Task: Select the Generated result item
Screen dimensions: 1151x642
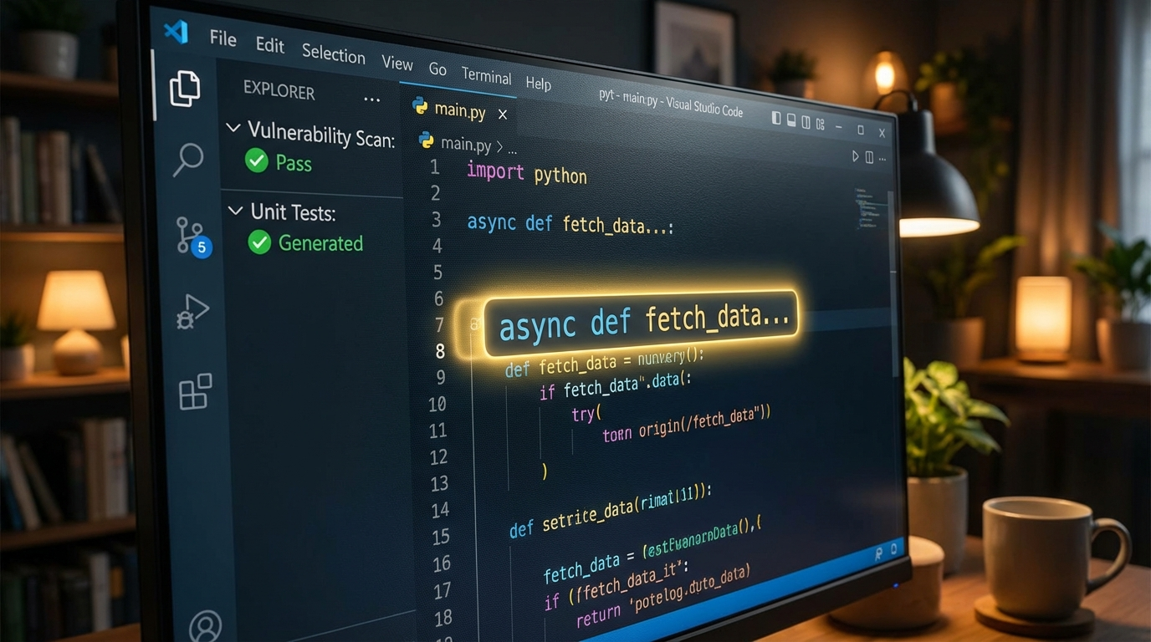Action: point(320,242)
